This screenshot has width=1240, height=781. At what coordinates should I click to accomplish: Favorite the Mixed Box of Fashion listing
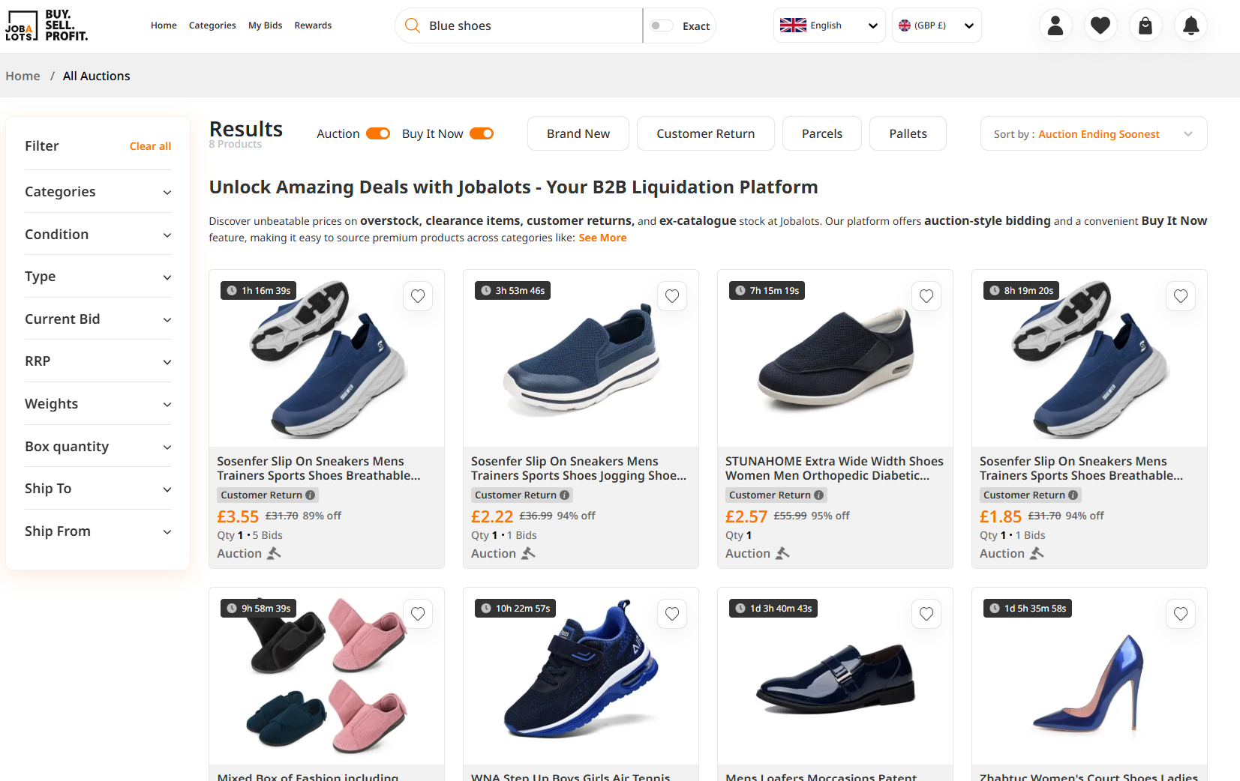[418, 614]
